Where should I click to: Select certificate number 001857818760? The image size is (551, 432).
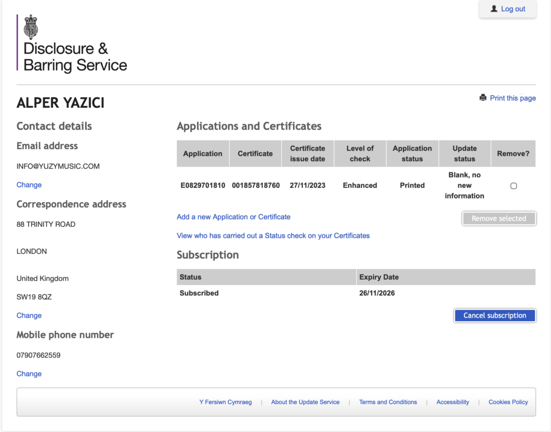(x=256, y=186)
